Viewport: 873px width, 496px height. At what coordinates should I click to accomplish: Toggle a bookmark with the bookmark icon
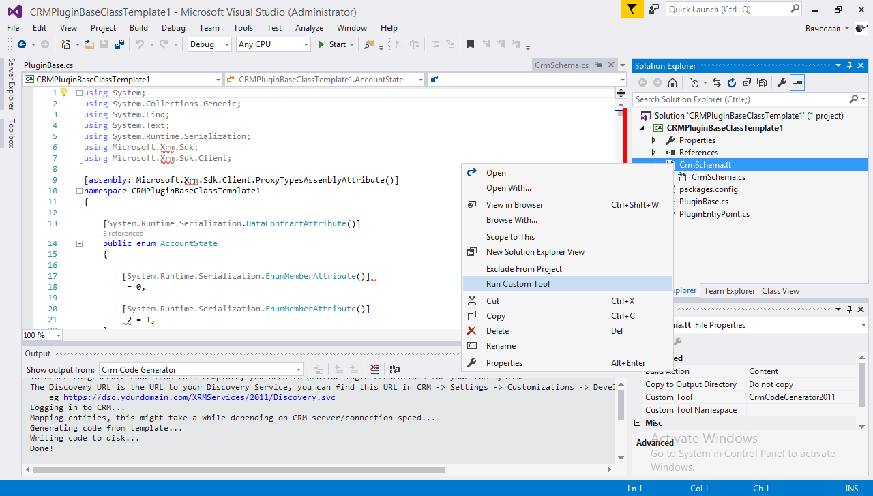(x=470, y=44)
